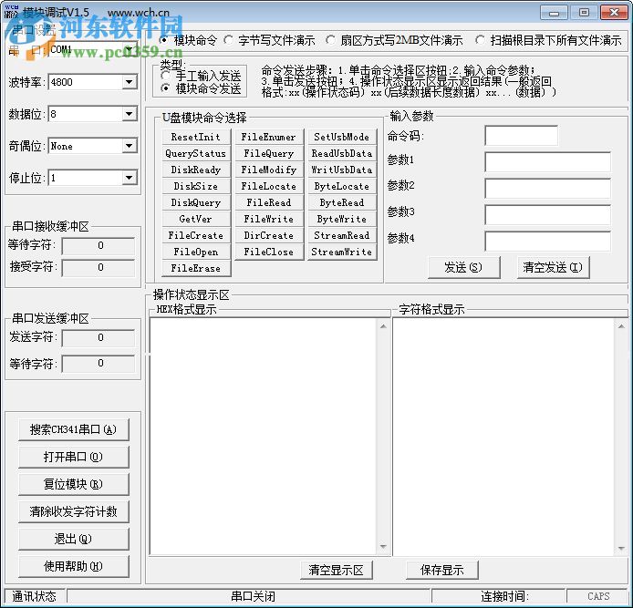Click HEX display scrollbar down arrow
This screenshot has width=633, height=608.
click(383, 547)
